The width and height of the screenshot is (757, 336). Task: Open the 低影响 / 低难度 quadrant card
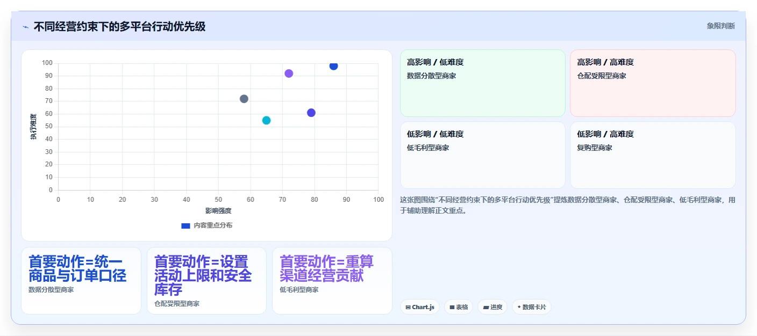point(483,155)
